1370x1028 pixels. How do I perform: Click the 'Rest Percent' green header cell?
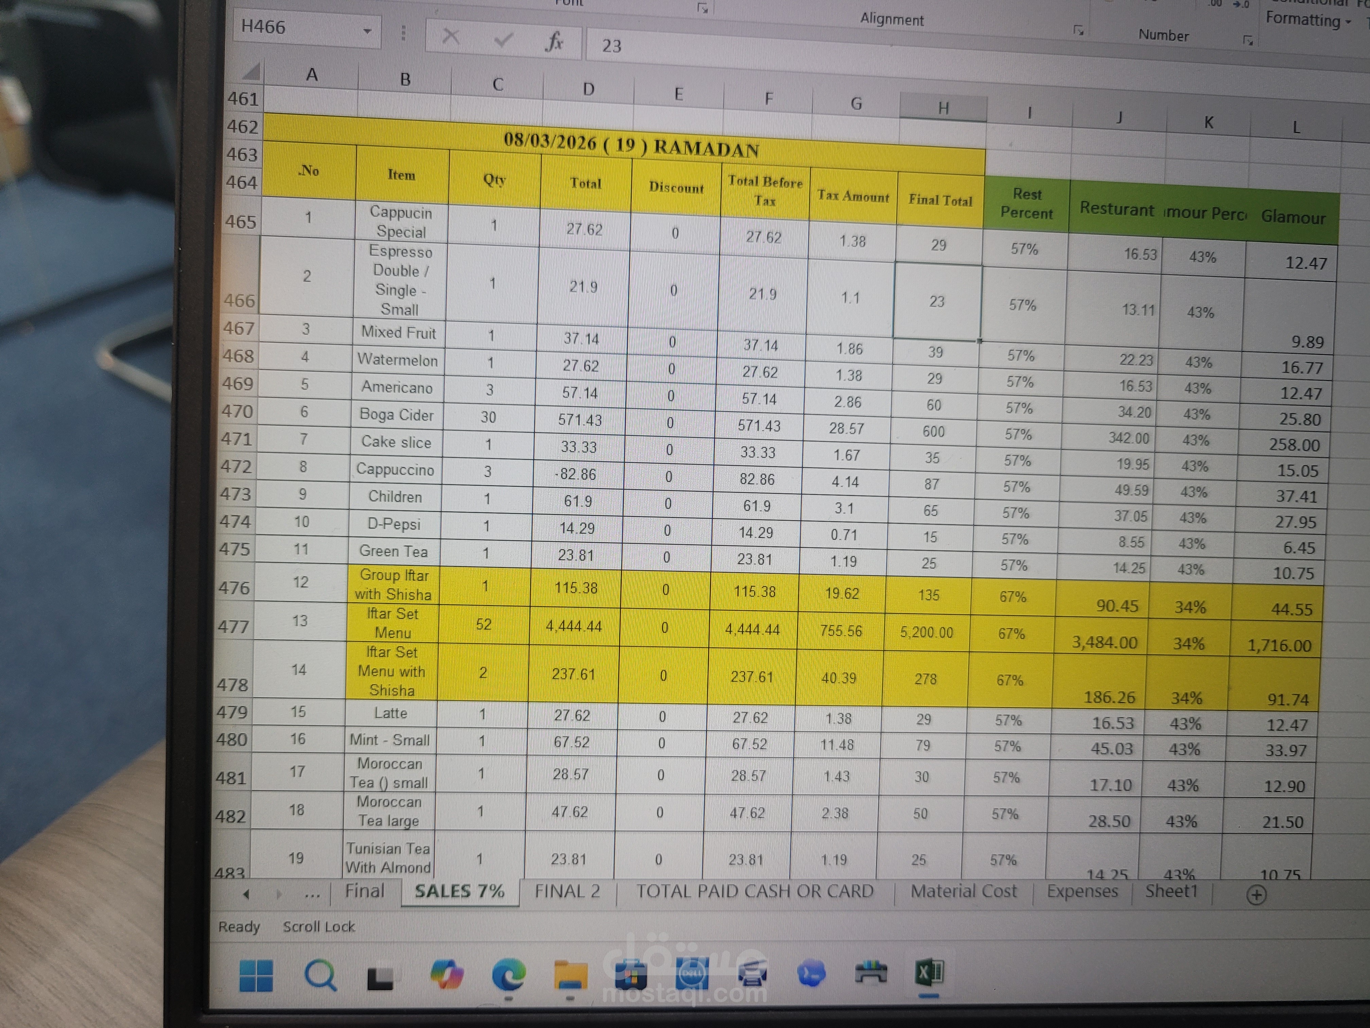click(1027, 204)
